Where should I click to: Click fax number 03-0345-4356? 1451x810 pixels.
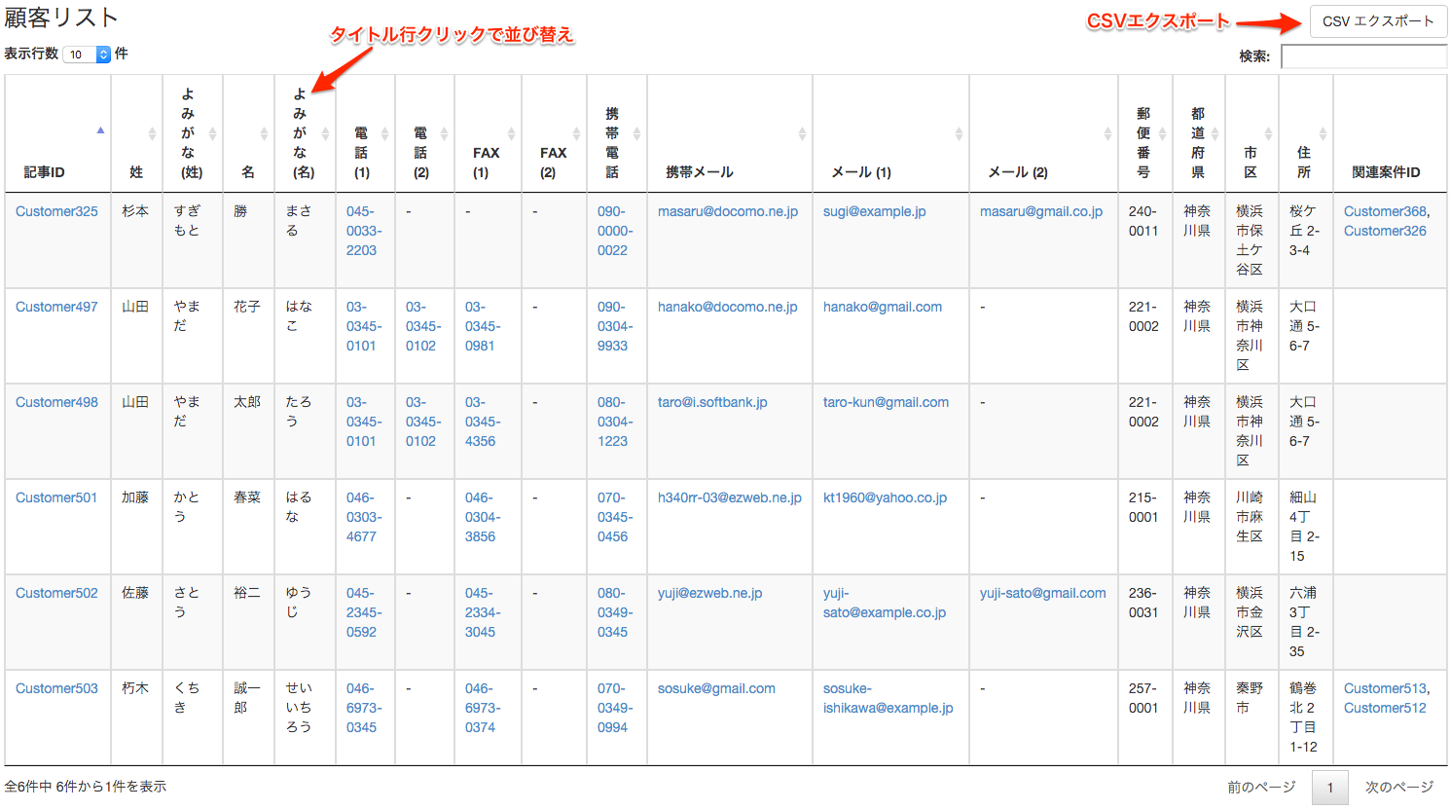[483, 422]
